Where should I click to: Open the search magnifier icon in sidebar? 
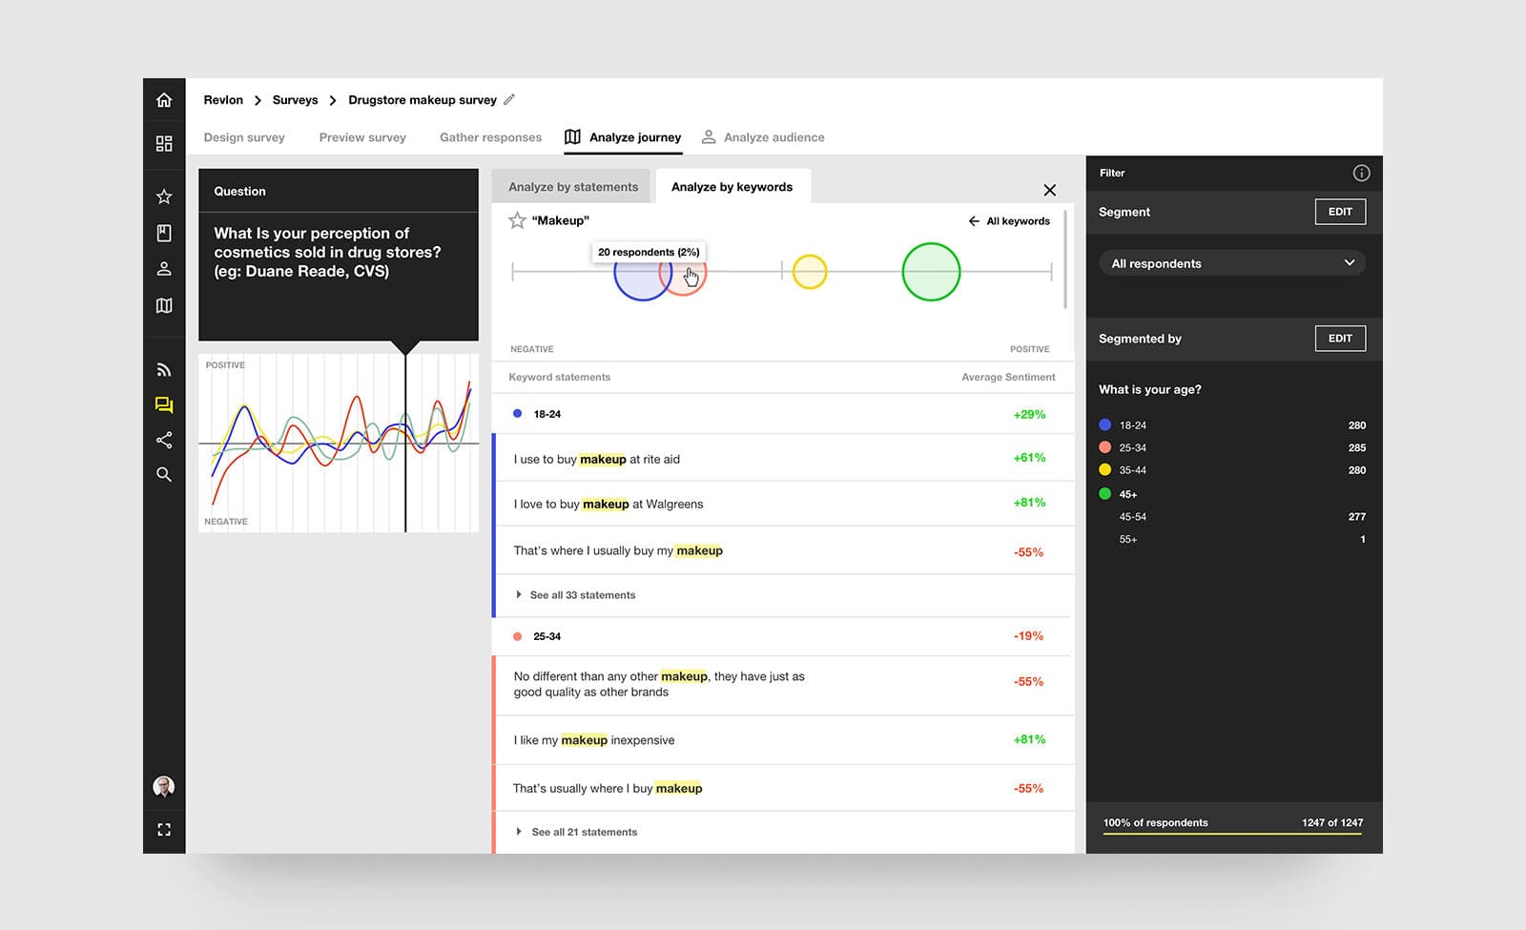(164, 474)
